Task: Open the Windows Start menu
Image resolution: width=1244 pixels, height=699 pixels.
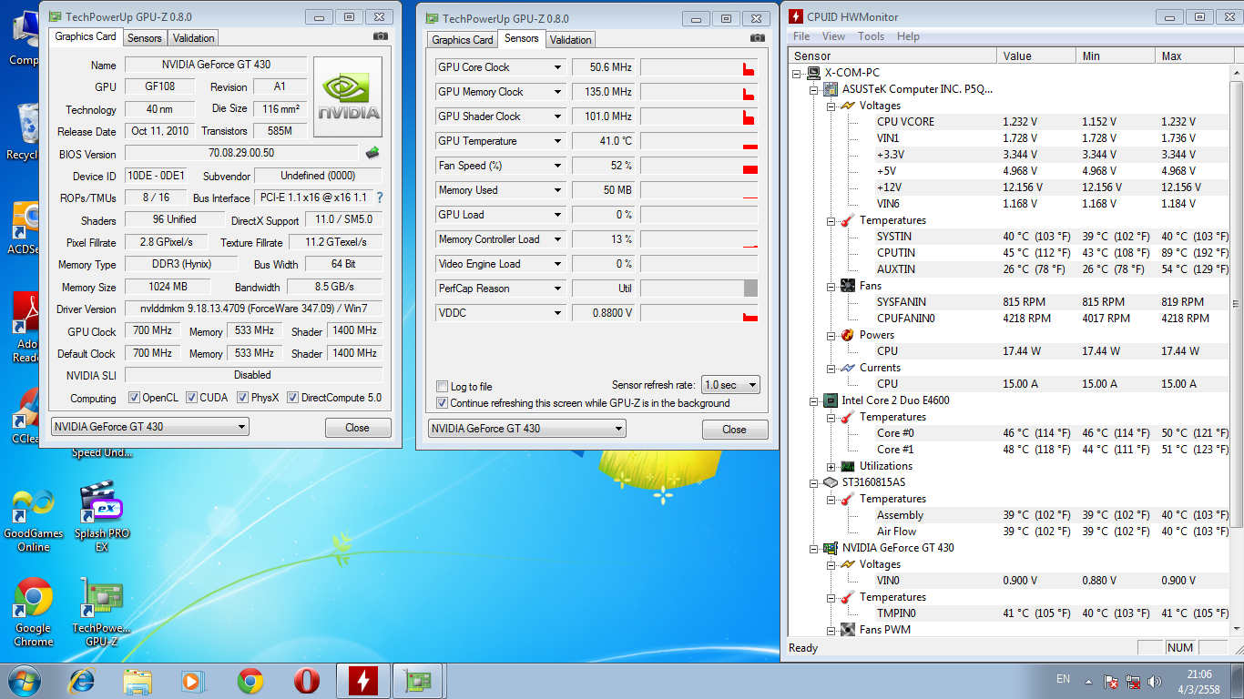Action: point(25,680)
